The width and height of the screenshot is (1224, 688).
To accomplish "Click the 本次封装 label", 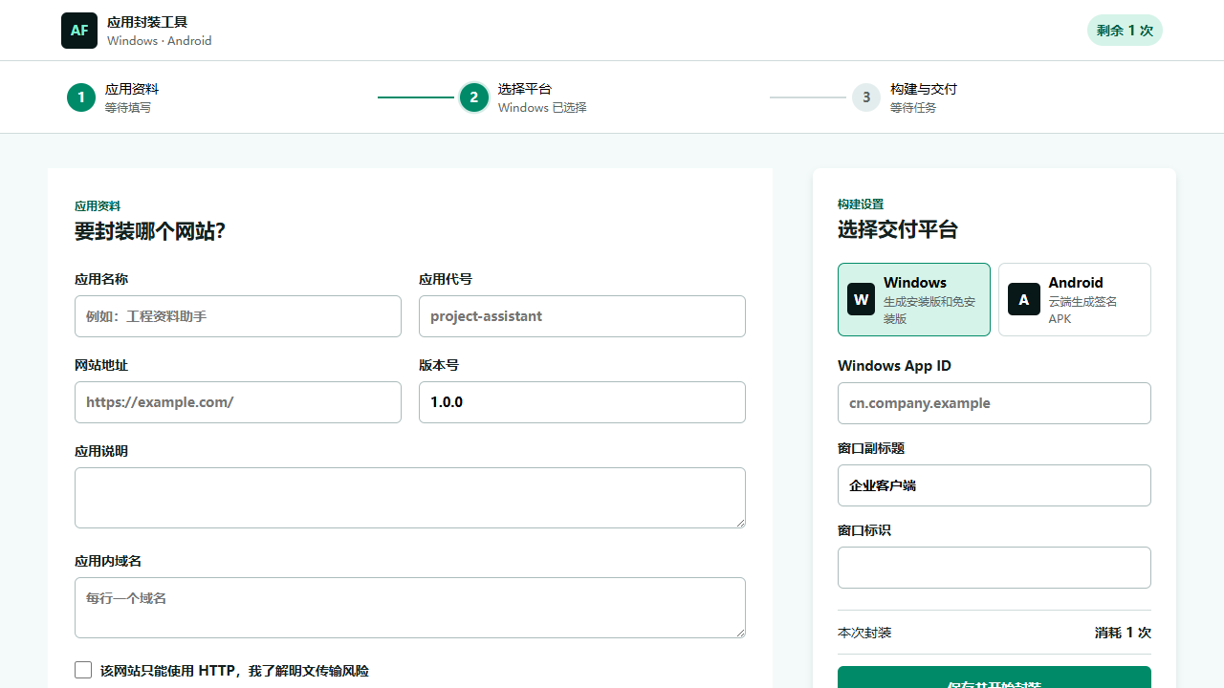I will [864, 633].
